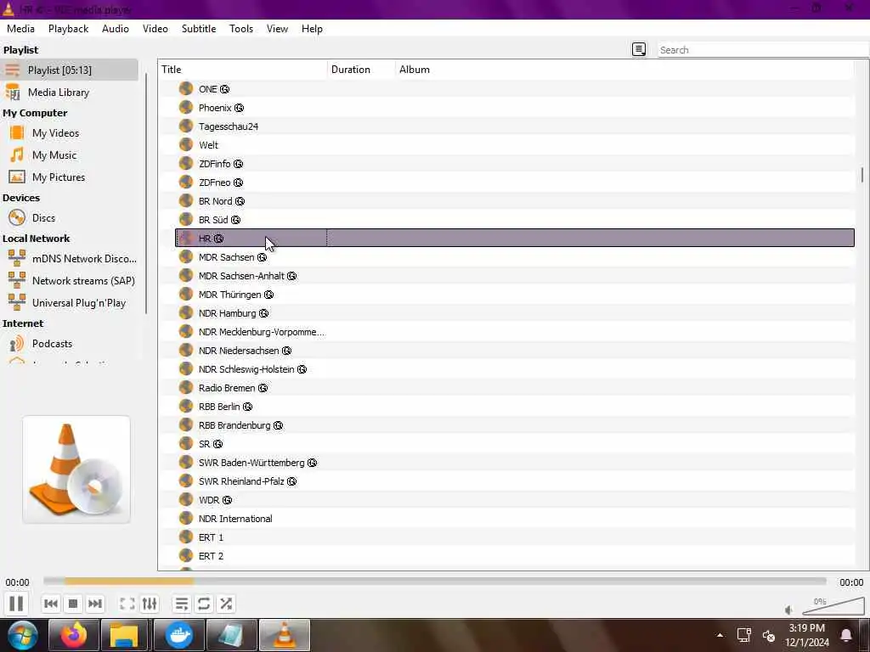This screenshot has width=870, height=652.
Task: Stop playback with the stop button
Action: tap(73, 604)
